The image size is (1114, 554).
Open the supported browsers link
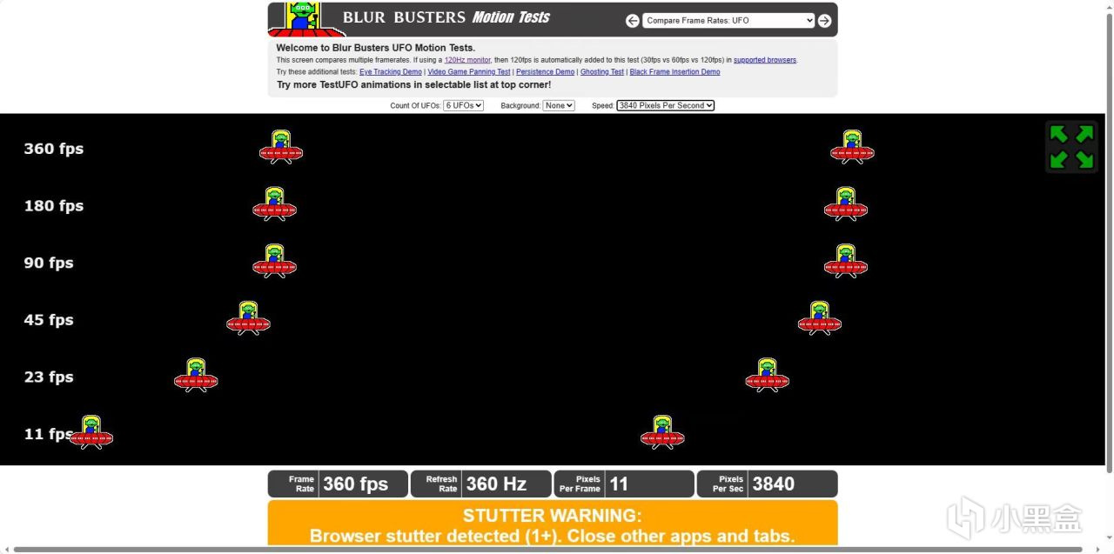click(x=765, y=60)
